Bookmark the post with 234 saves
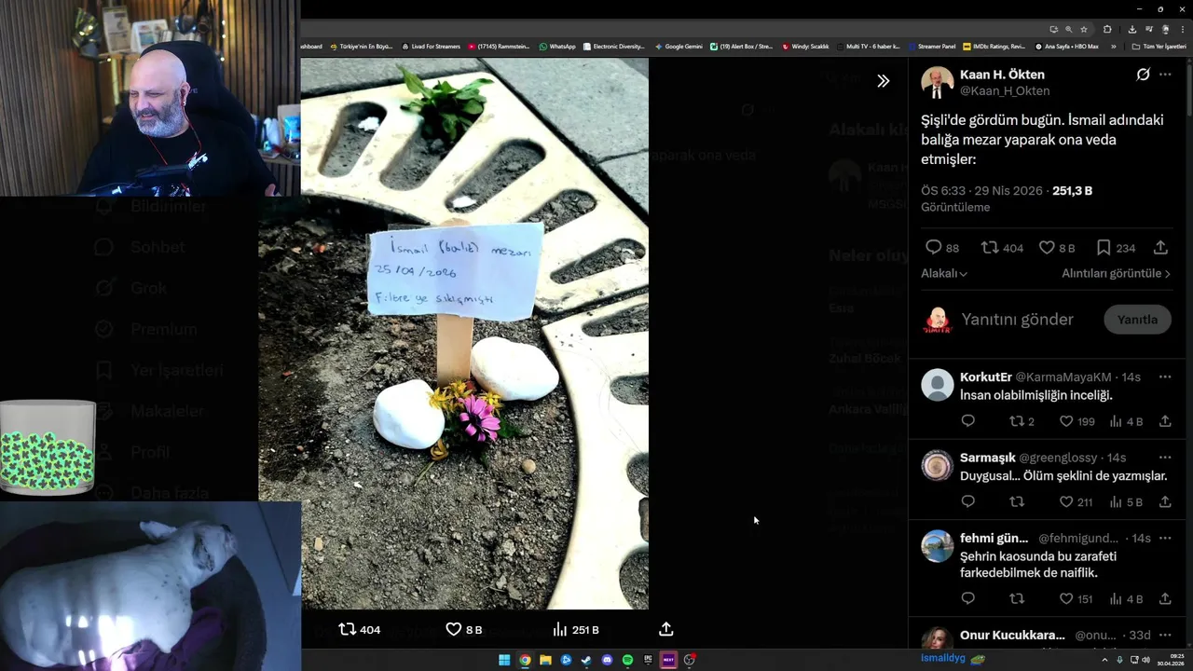Image resolution: width=1193 pixels, height=671 pixels. click(x=1104, y=247)
